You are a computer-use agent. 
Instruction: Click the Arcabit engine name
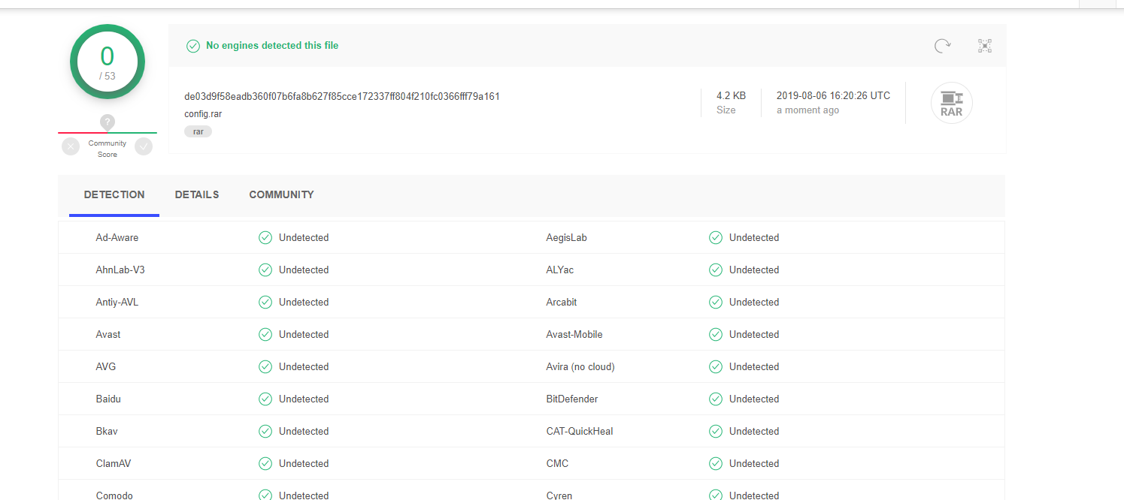562,302
